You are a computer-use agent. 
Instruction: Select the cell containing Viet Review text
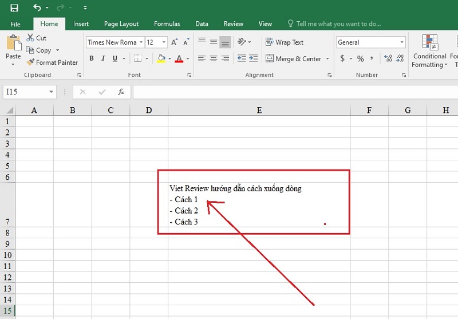tap(259, 205)
